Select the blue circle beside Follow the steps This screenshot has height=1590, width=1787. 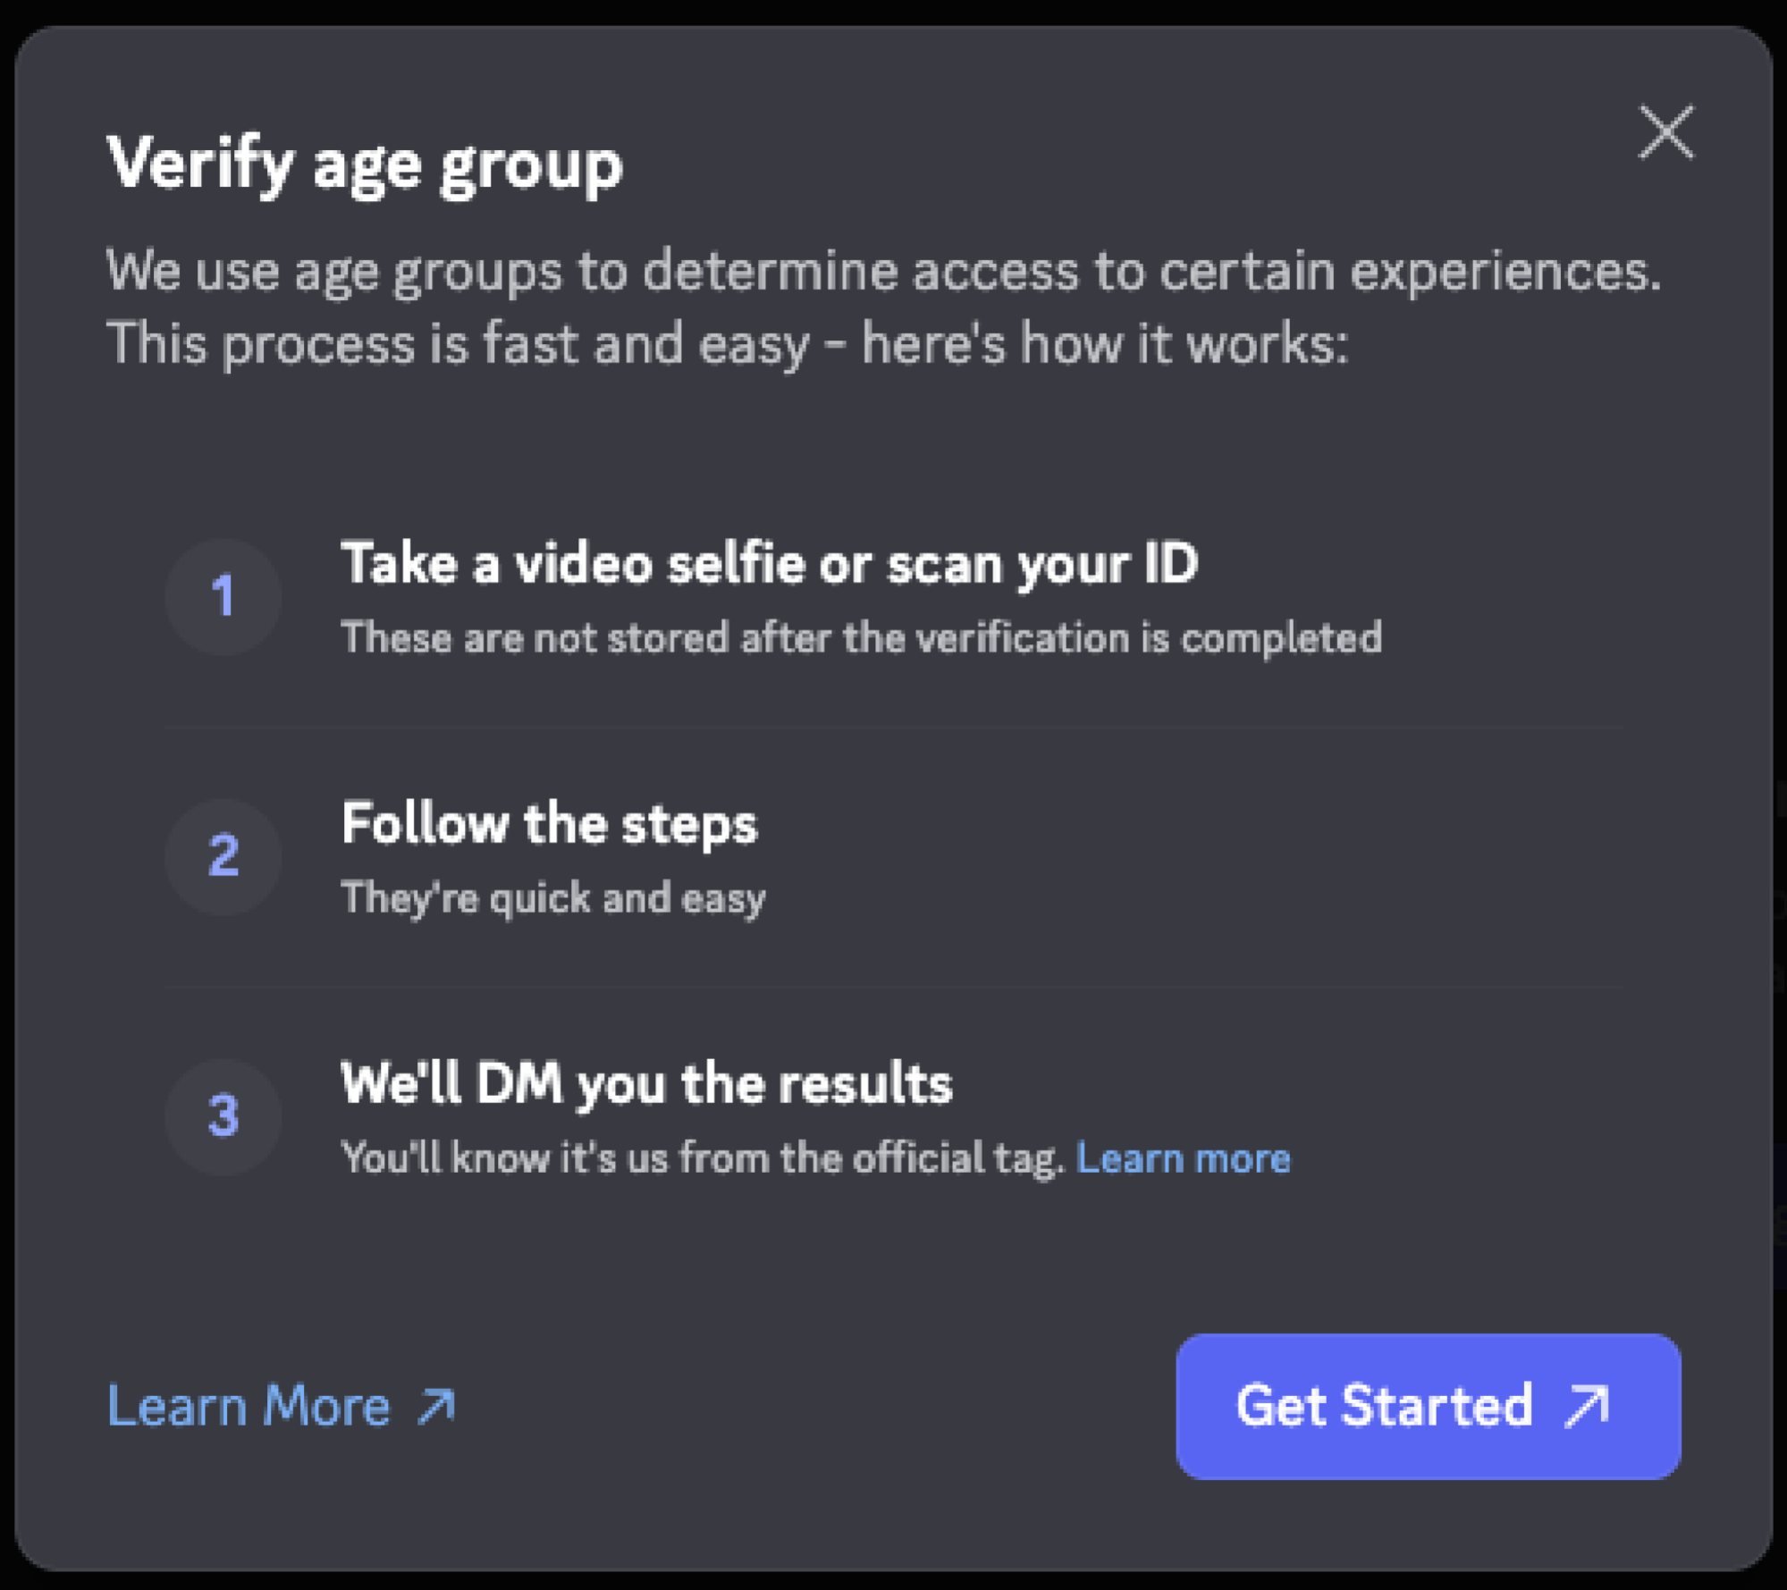point(222,856)
